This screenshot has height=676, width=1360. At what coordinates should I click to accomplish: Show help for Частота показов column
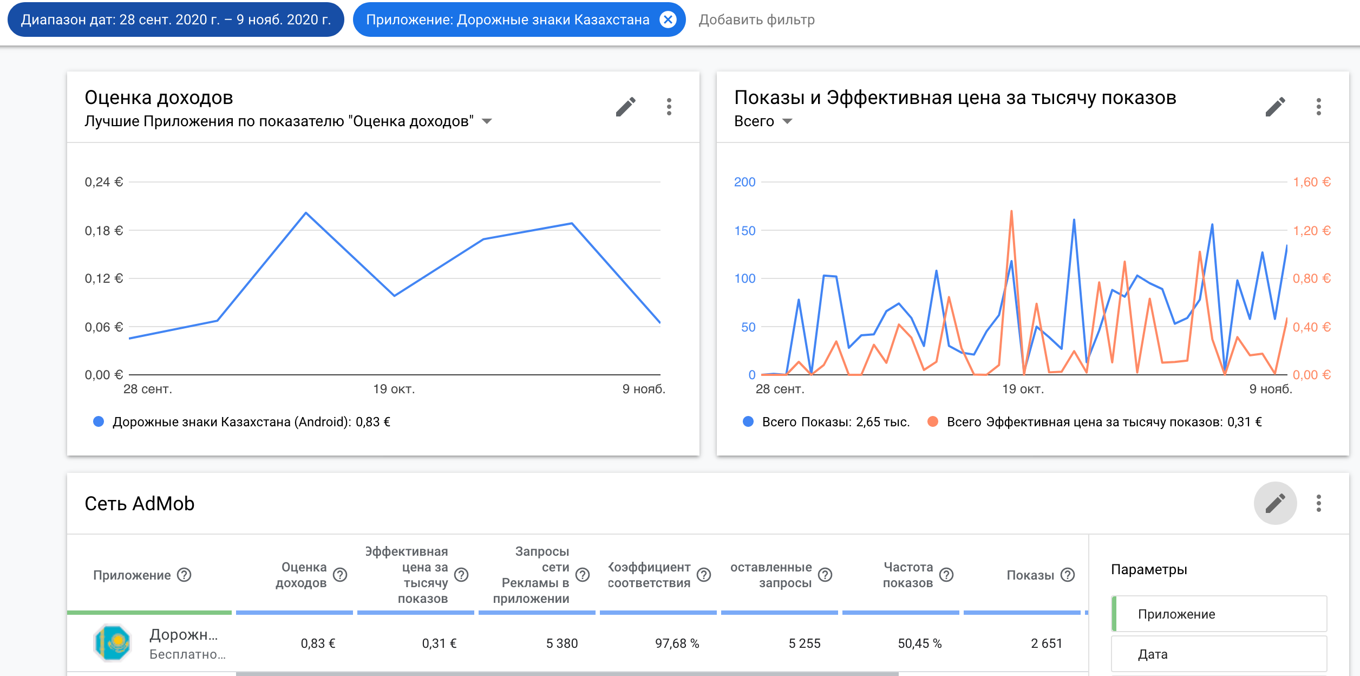(x=946, y=575)
